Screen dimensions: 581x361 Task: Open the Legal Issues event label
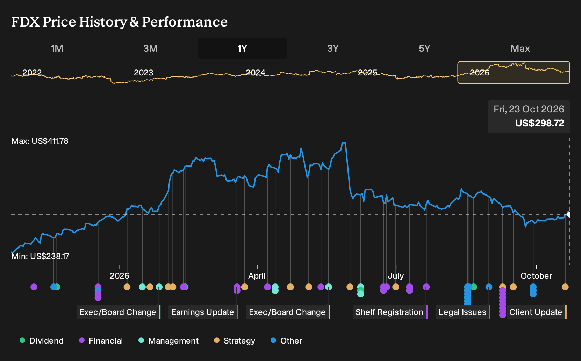[463, 312]
